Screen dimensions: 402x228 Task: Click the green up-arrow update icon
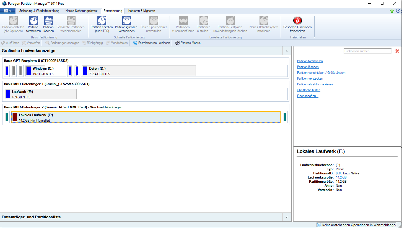392,11
